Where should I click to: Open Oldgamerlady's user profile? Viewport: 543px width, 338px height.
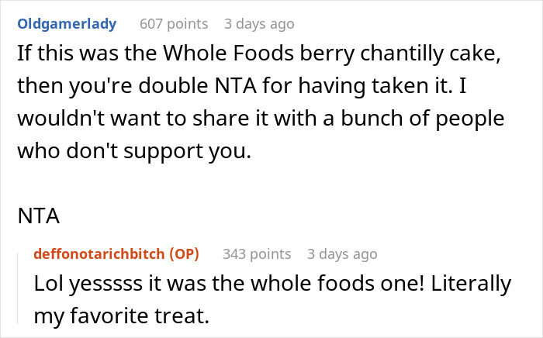click(67, 24)
